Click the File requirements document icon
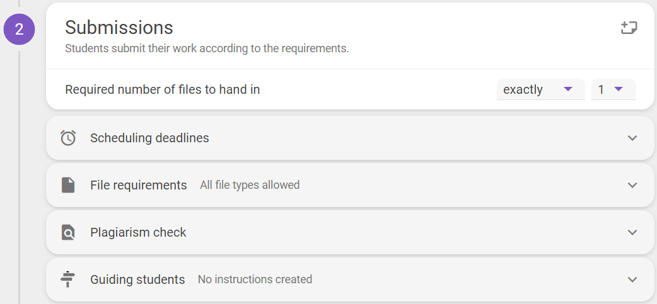Screen dimensions: 657x304 click(x=68, y=185)
